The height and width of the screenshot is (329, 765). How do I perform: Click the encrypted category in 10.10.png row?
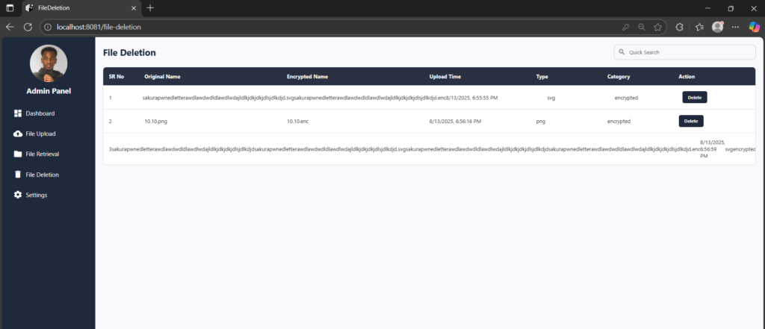click(619, 122)
